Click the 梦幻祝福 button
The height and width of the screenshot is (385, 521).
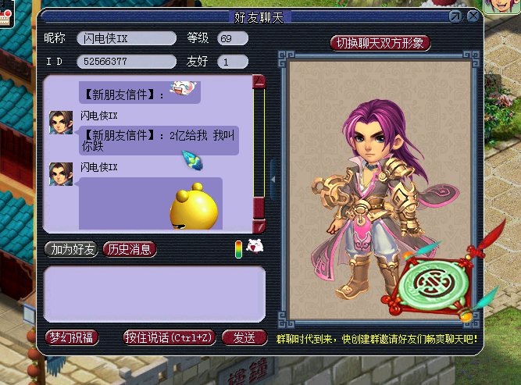(x=71, y=338)
